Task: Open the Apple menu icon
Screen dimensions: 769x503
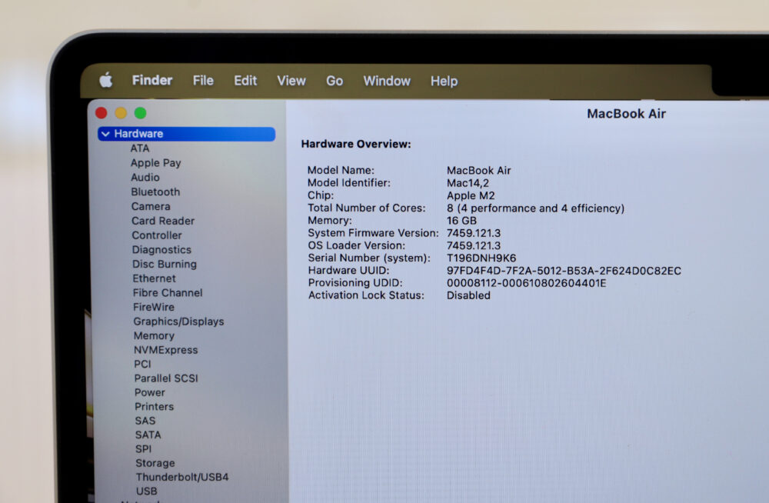Action: click(x=106, y=80)
